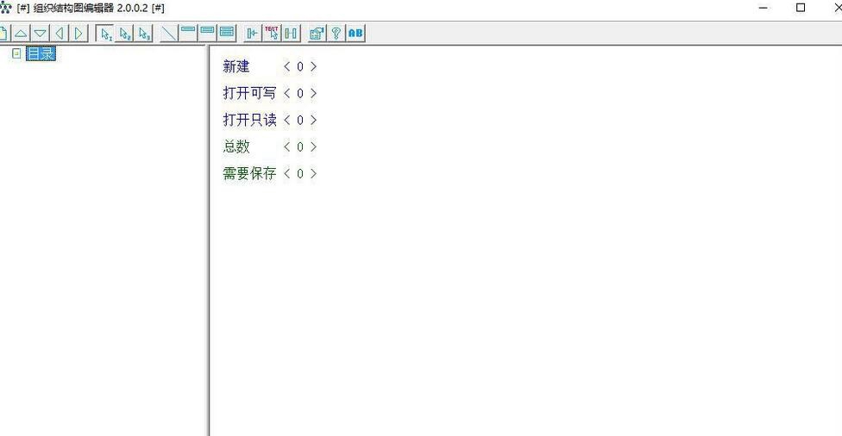Image resolution: width=842 pixels, height=436 pixels.
Task: Maximize the 组织结构图编辑器 window
Action: [x=801, y=8]
